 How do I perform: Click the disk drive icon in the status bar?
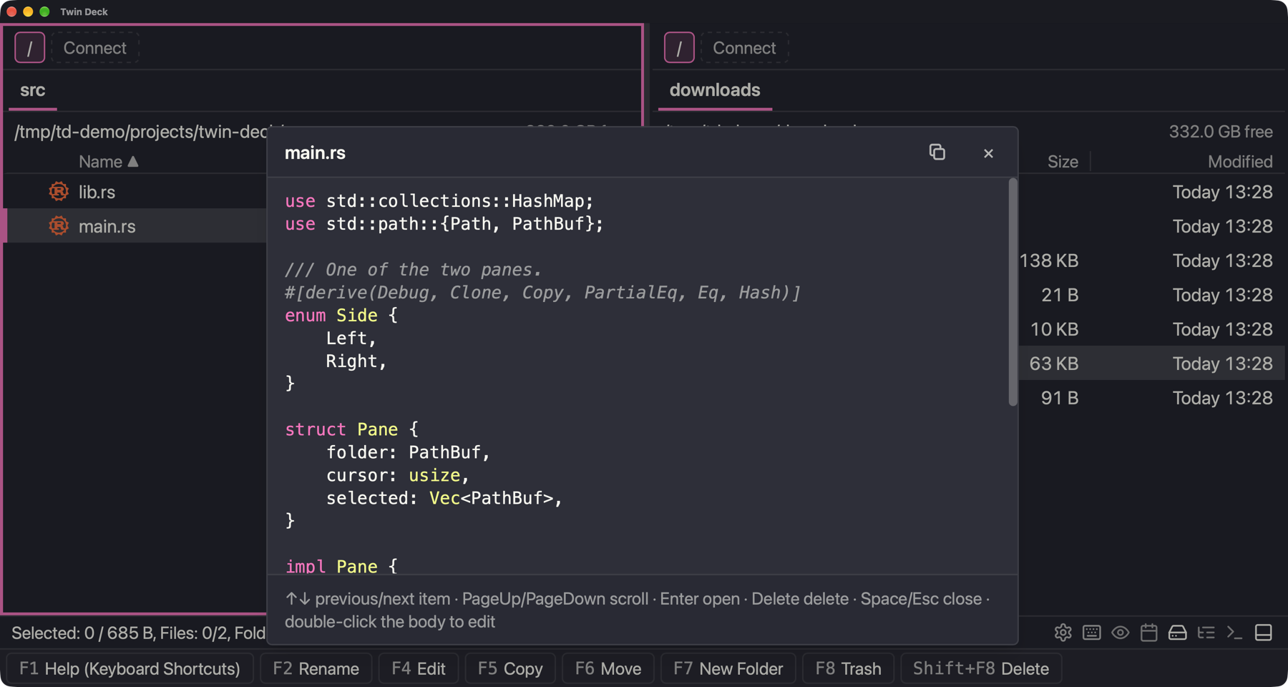pos(1177,633)
